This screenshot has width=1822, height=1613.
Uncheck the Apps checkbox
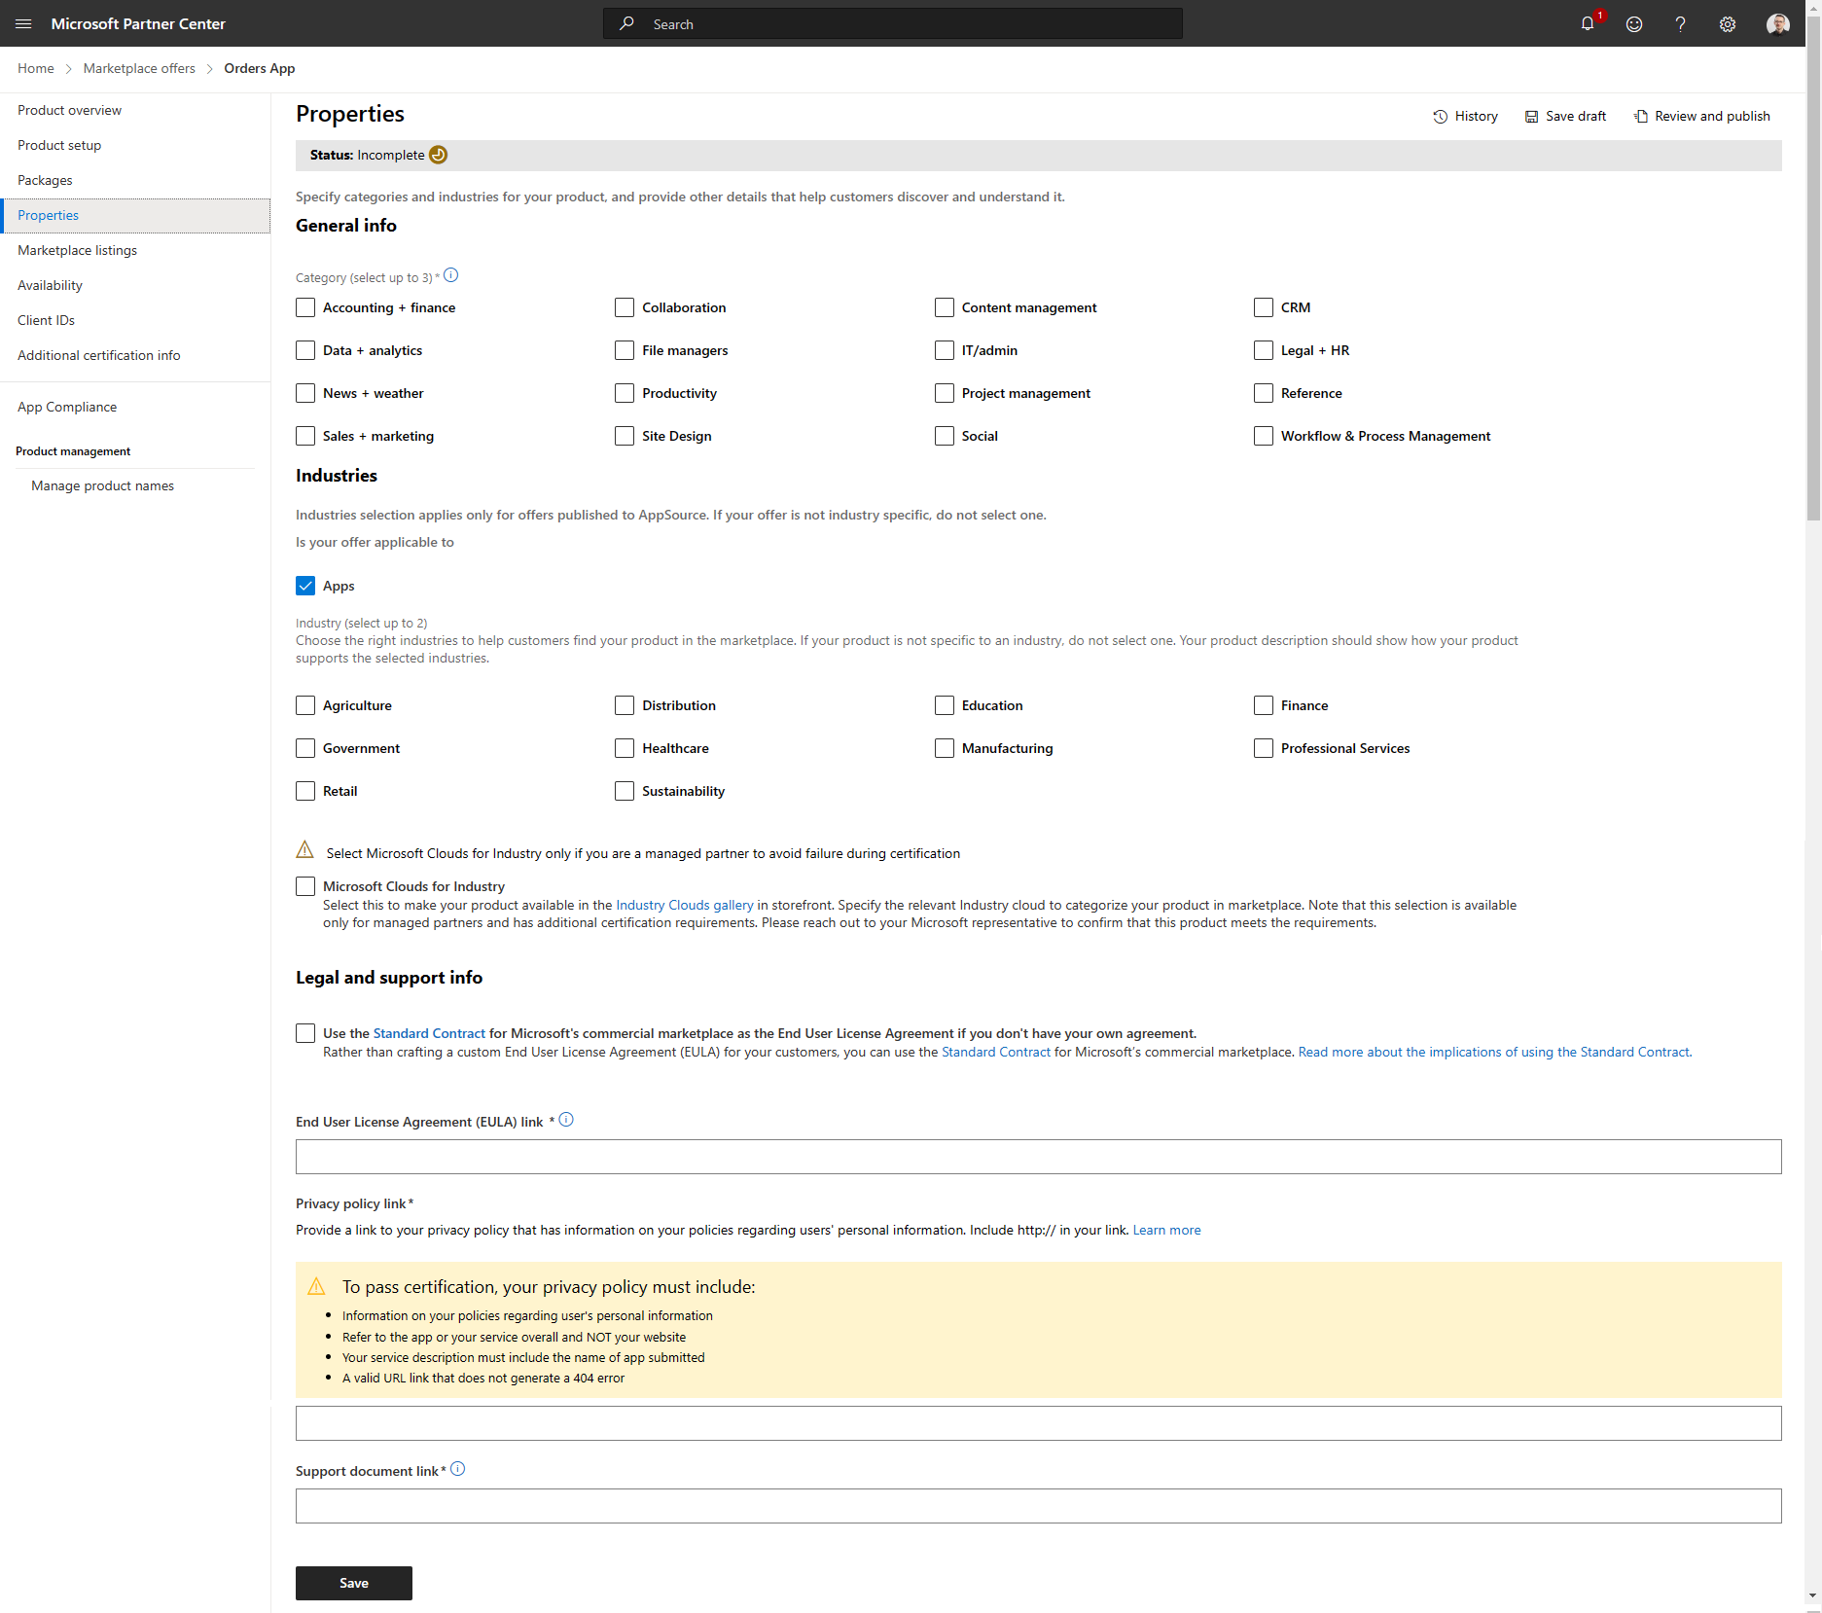click(x=305, y=586)
